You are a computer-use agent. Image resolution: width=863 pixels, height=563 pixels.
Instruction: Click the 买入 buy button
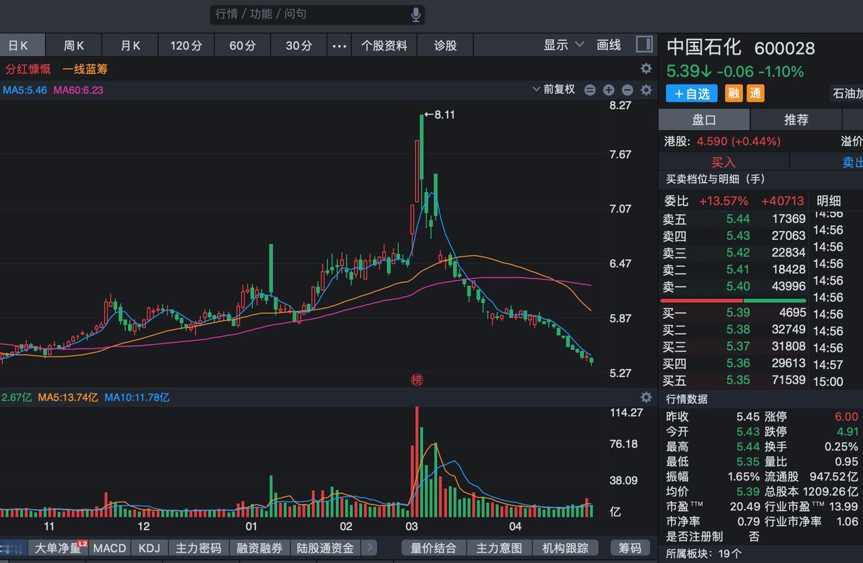tap(722, 162)
